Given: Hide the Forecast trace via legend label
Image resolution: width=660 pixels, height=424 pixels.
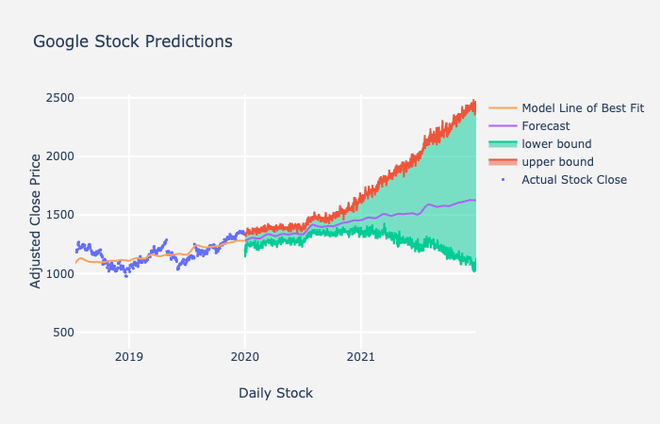Looking at the screenshot, I should (x=547, y=126).
